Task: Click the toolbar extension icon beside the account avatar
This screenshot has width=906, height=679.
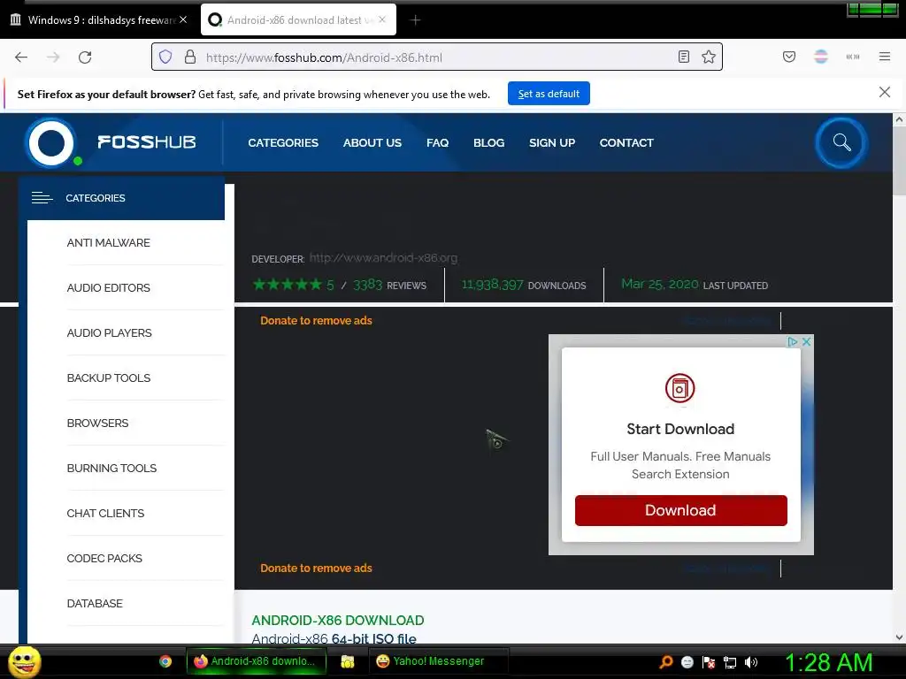Action: click(x=853, y=57)
